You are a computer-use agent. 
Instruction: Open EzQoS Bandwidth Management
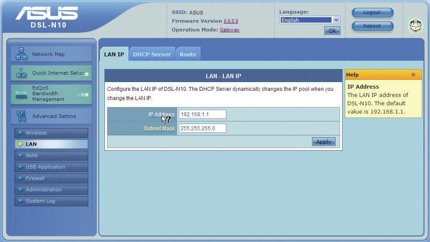click(51, 94)
